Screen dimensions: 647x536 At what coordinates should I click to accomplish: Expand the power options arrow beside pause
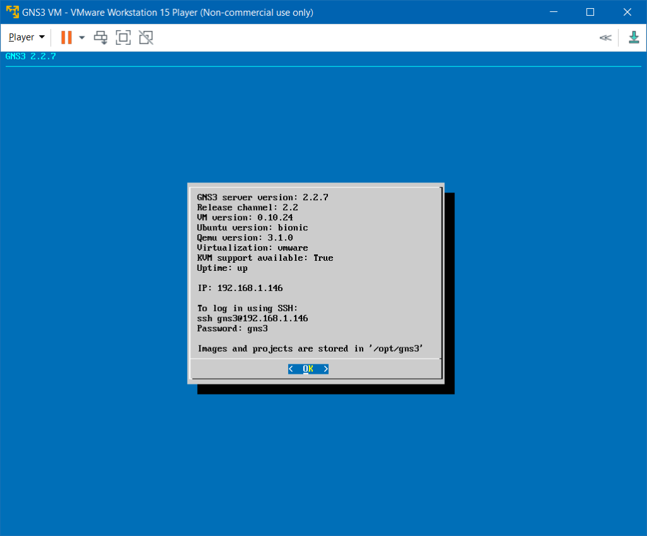(82, 38)
